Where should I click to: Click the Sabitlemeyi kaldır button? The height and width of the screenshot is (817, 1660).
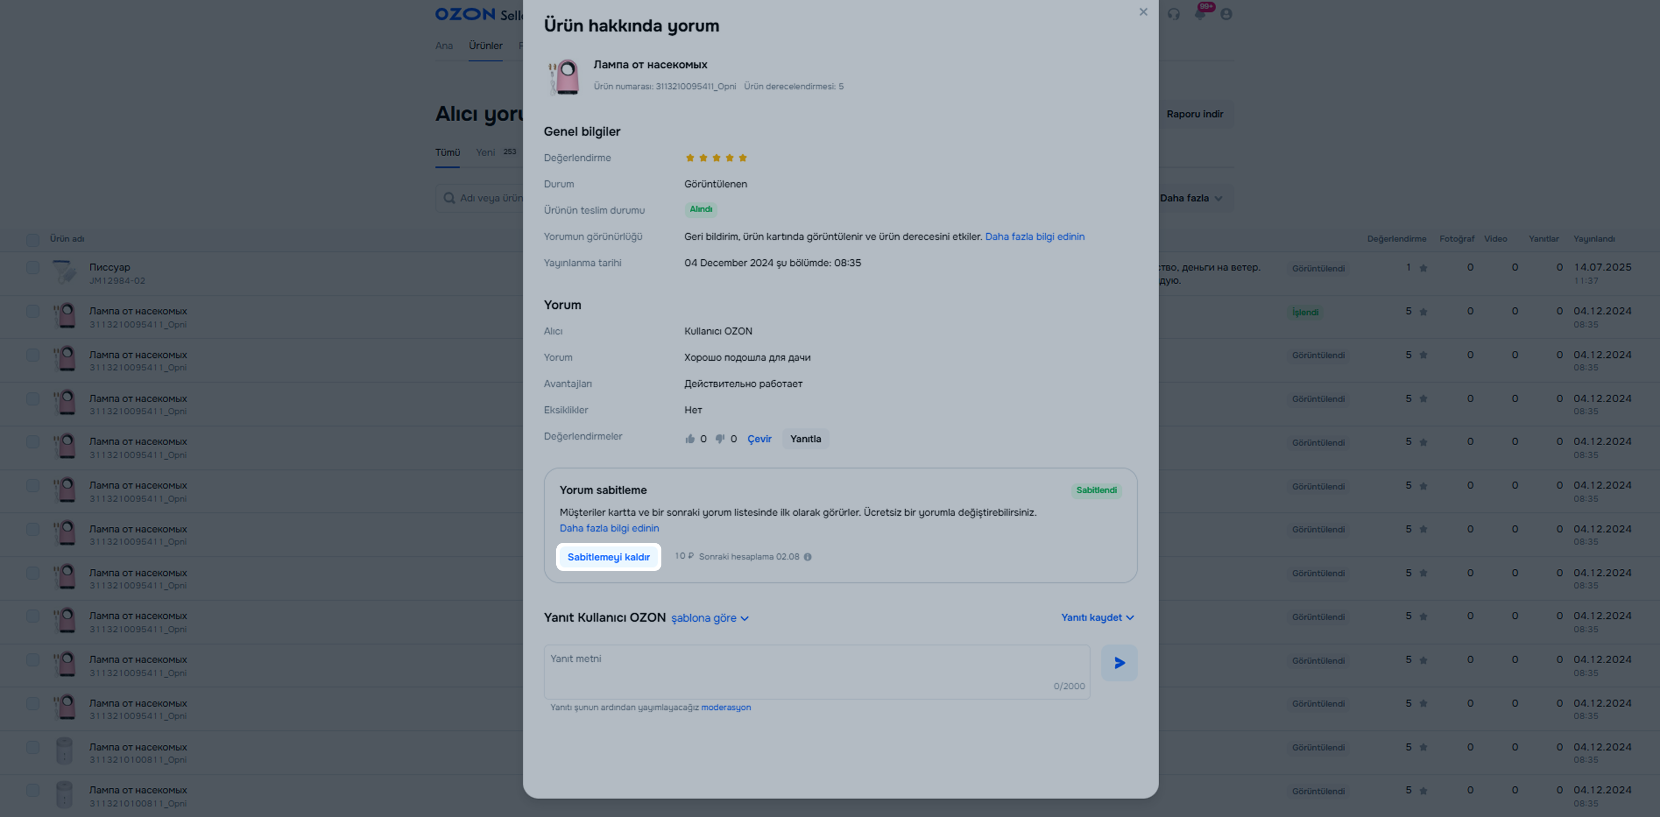pos(608,556)
